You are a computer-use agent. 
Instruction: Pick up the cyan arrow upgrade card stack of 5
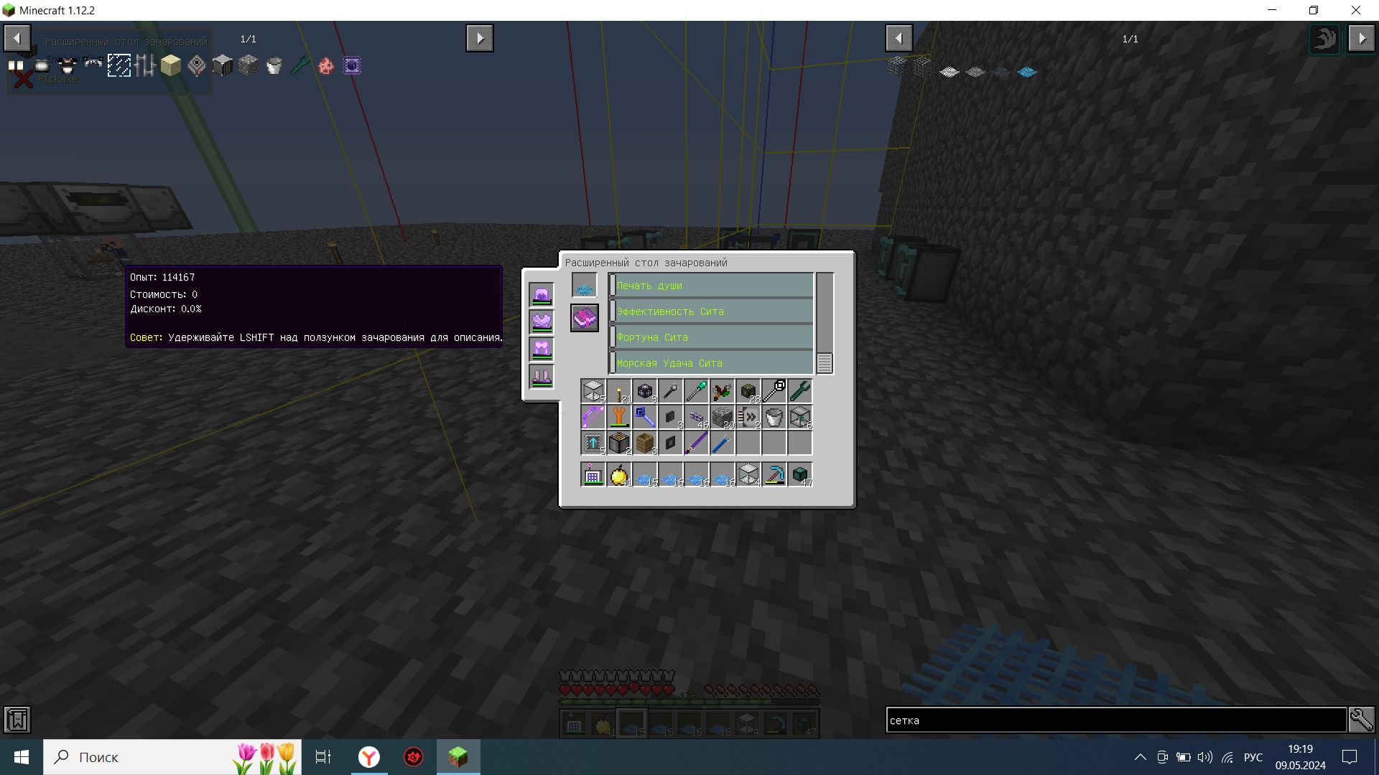click(x=593, y=443)
